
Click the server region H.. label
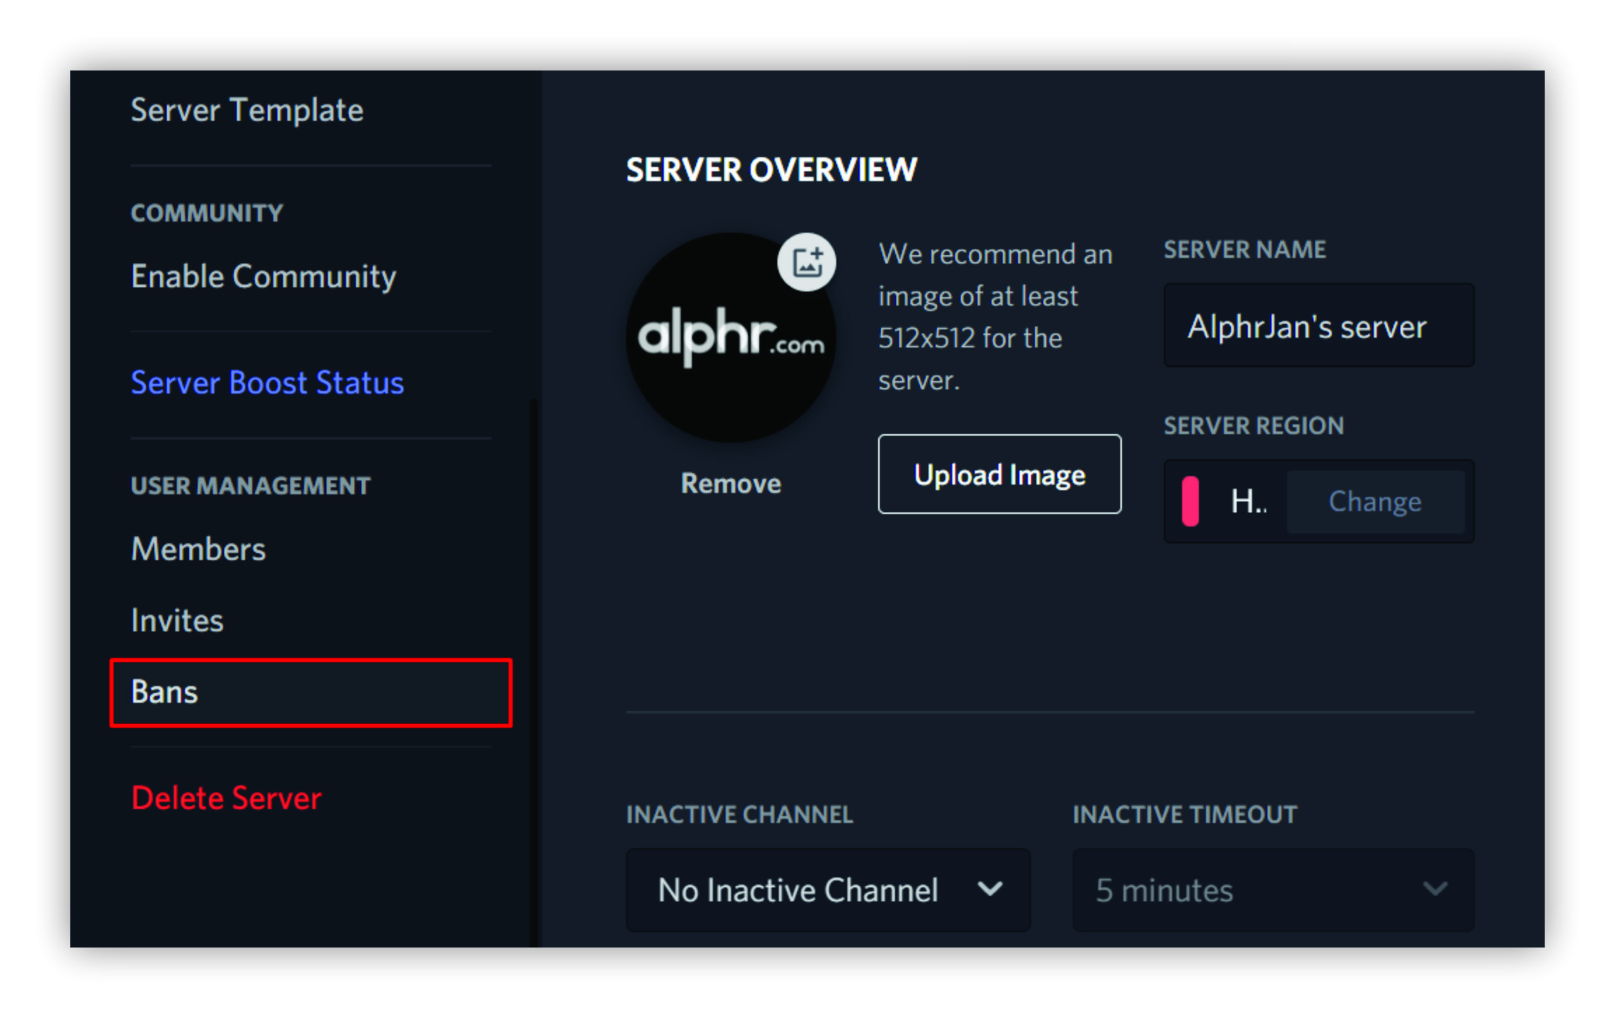tap(1248, 501)
